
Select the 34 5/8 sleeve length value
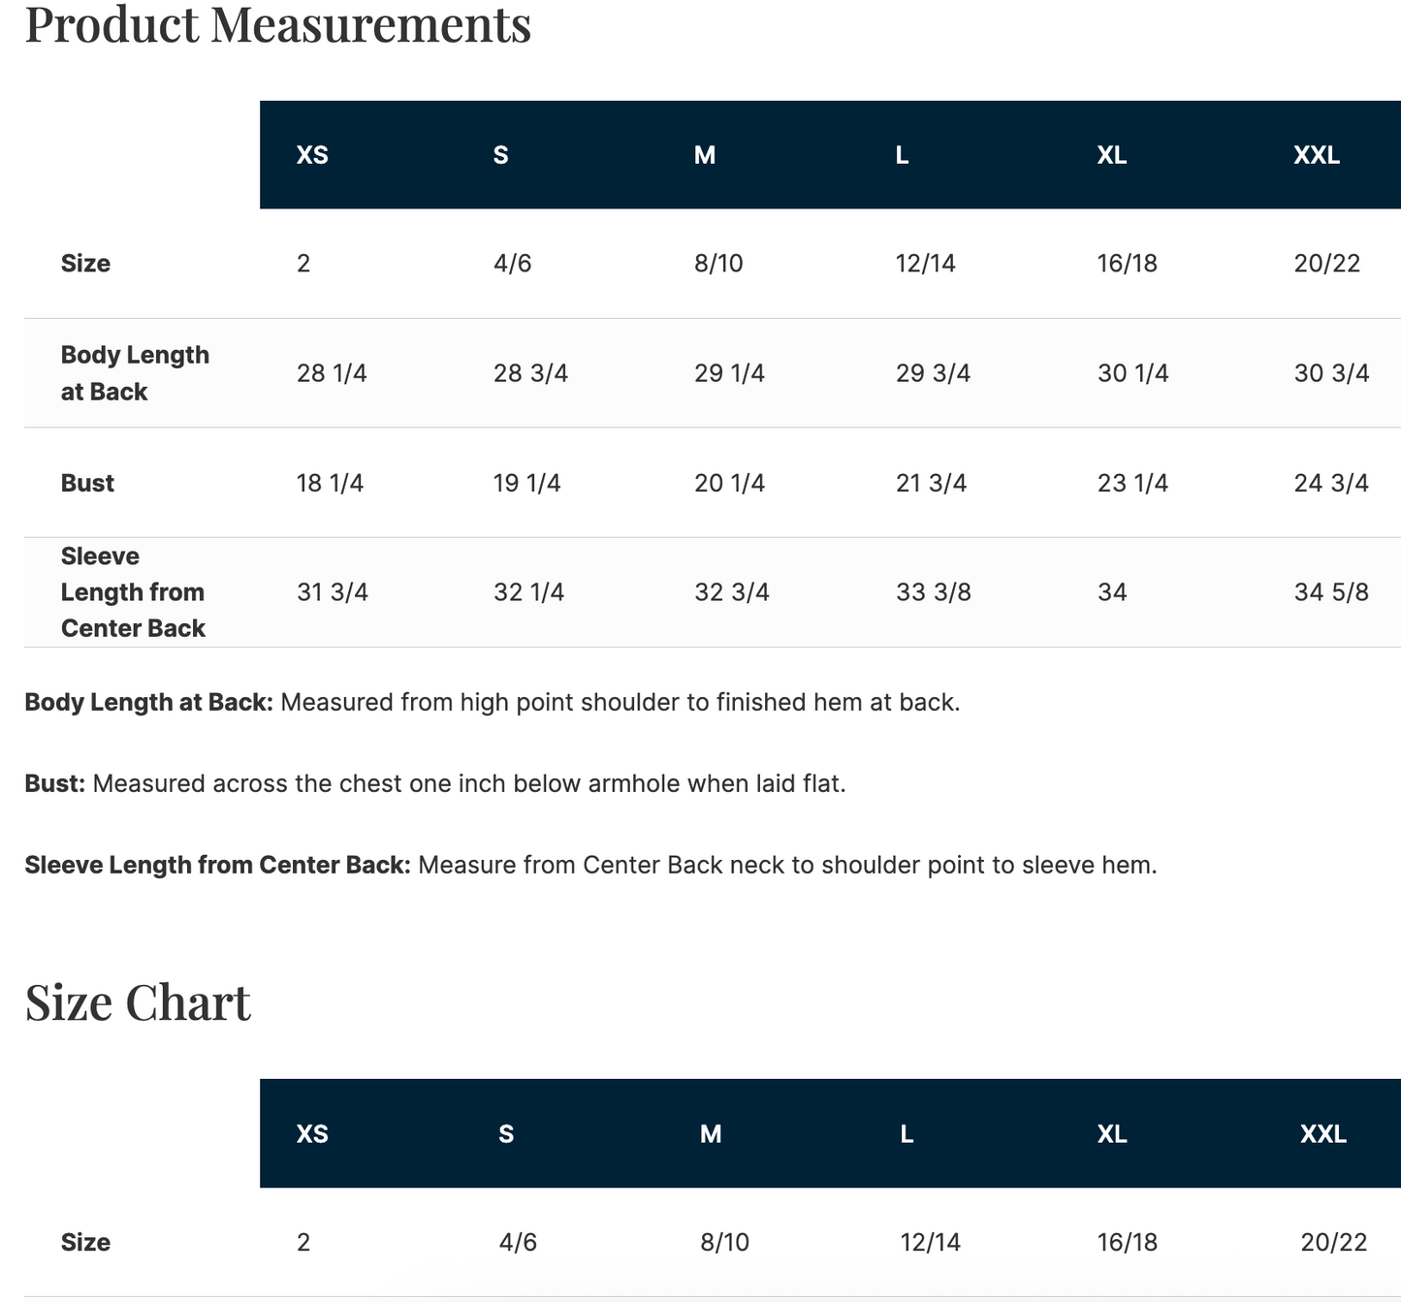[x=1330, y=592]
